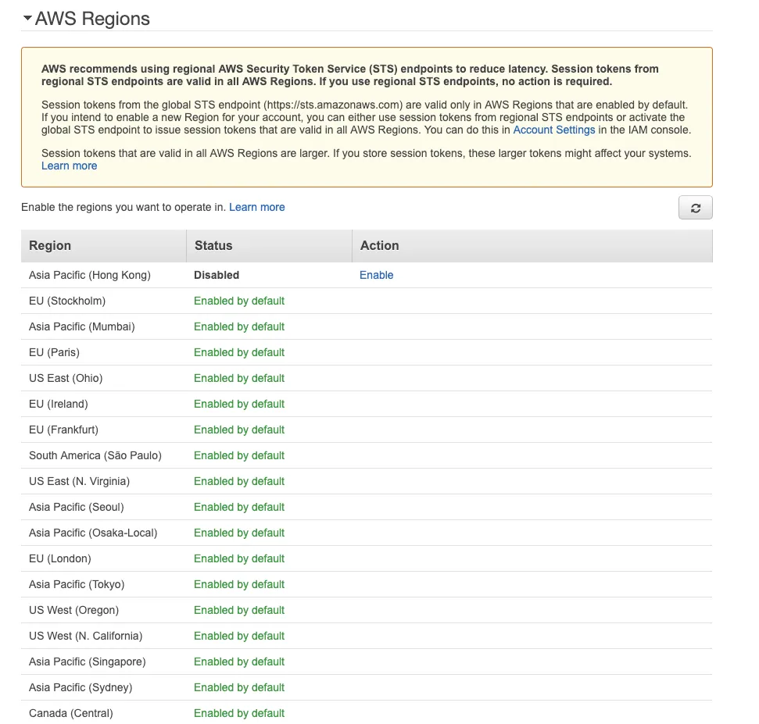The width and height of the screenshot is (759, 724).
Task: Open Learn more link about enabling regions
Action: pos(256,207)
